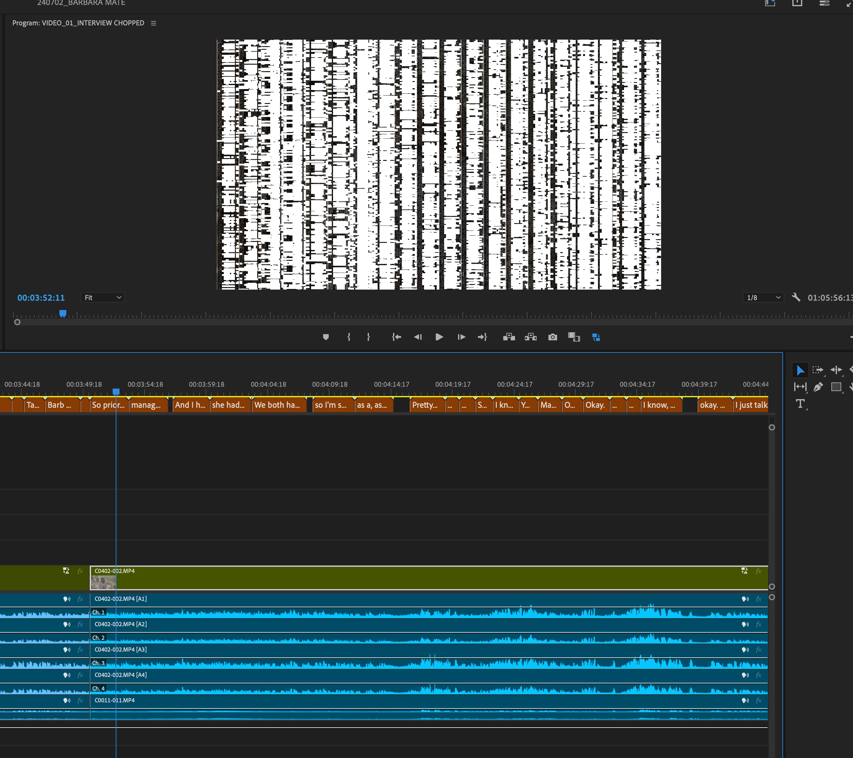Click the Add Marker button
This screenshot has height=758, width=853.
[x=326, y=337]
